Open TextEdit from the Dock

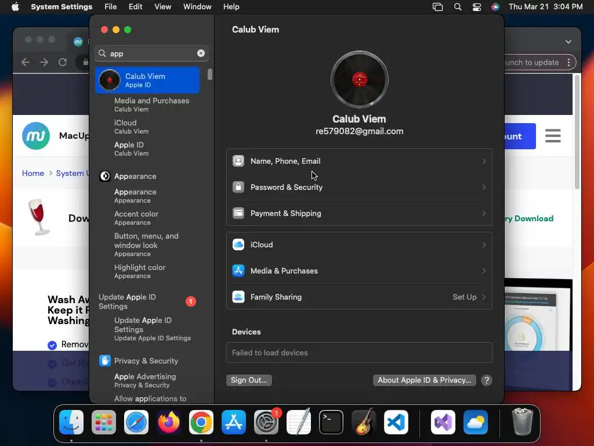coord(299,422)
